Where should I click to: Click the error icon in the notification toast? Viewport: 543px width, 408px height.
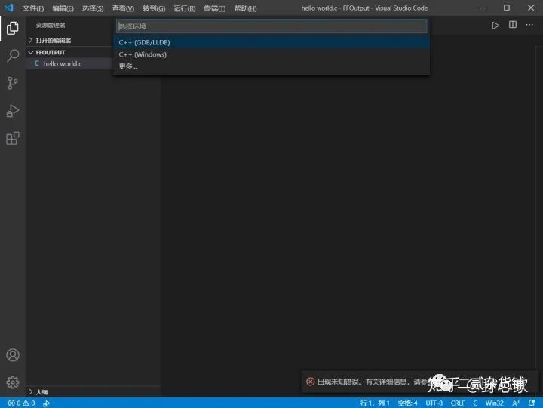point(310,382)
